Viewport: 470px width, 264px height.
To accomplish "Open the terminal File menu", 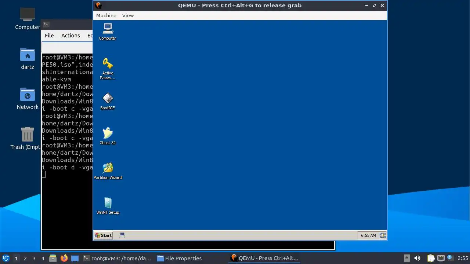I will pos(49,36).
